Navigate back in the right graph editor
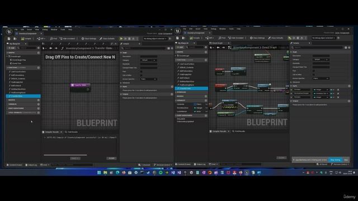 (218, 47)
